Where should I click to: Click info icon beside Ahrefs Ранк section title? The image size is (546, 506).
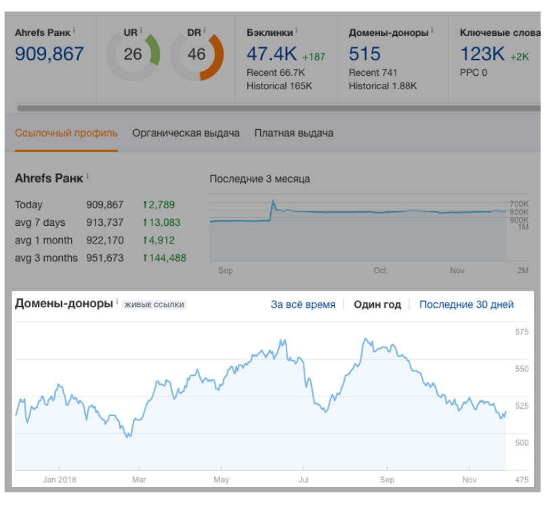(x=87, y=177)
